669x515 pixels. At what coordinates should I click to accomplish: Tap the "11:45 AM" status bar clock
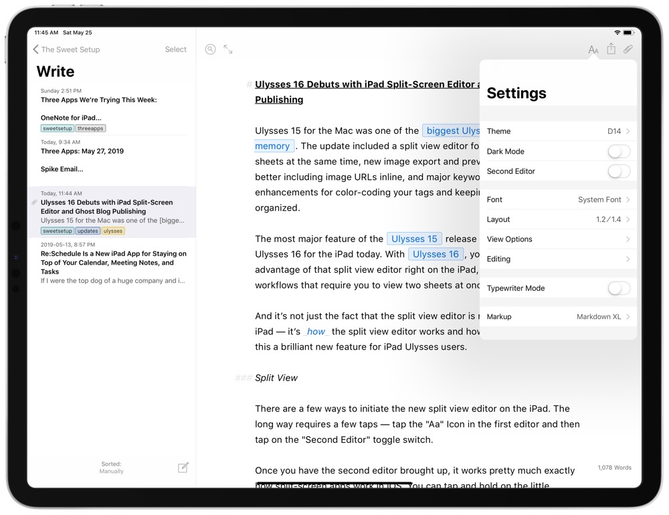click(x=46, y=32)
